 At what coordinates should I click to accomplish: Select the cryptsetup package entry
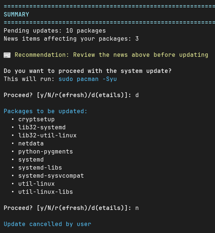point(37,119)
